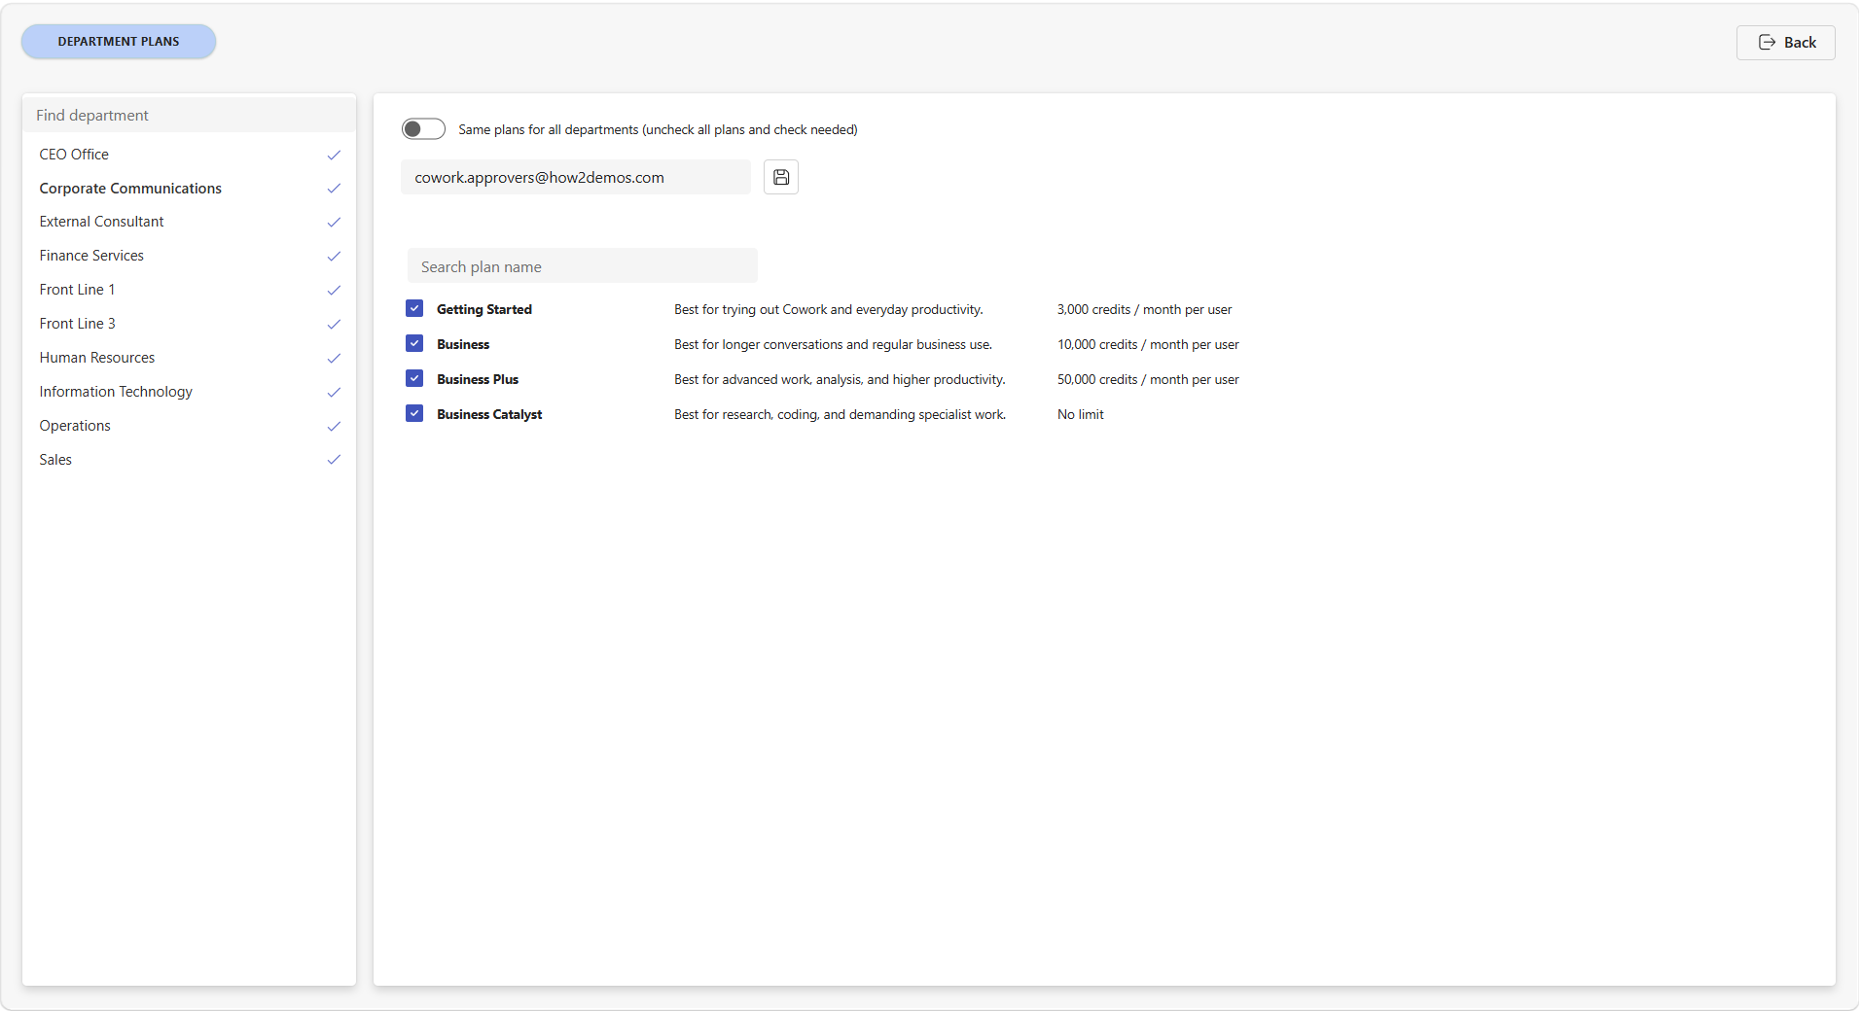
Task: Uncheck the Business Plus plan checkbox
Action: [x=414, y=378]
